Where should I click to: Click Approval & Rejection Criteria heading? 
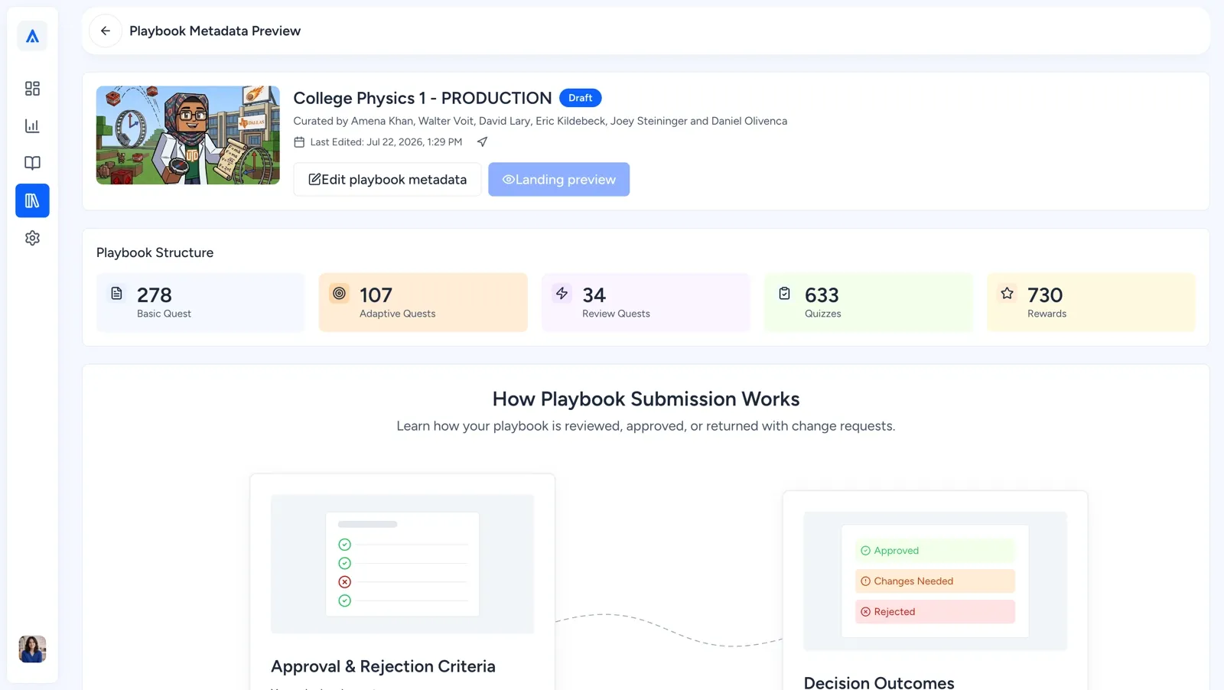click(383, 666)
